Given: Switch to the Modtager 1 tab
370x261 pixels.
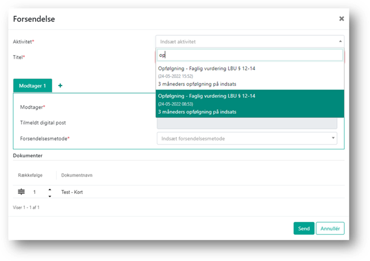Looking at the screenshot, I should 33,85.
